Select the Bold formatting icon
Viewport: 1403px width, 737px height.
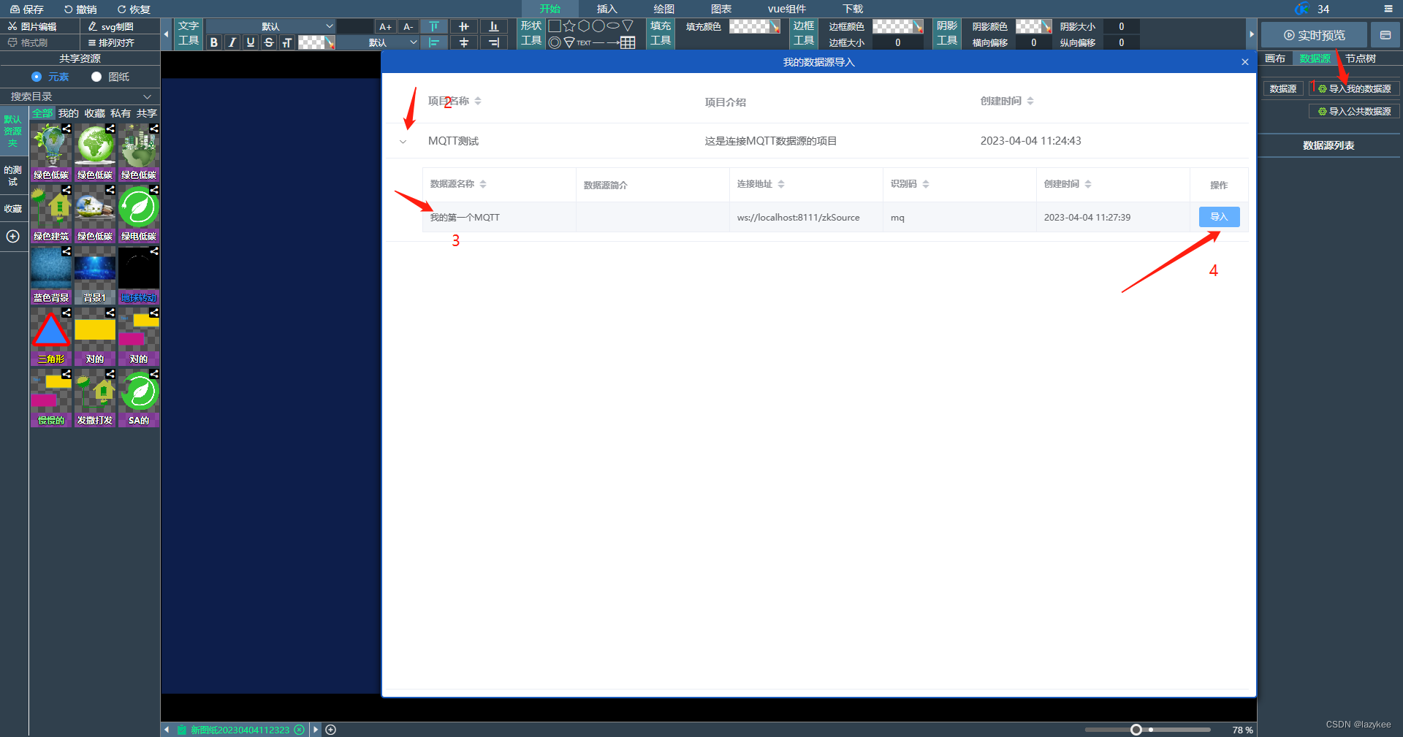[x=213, y=42]
